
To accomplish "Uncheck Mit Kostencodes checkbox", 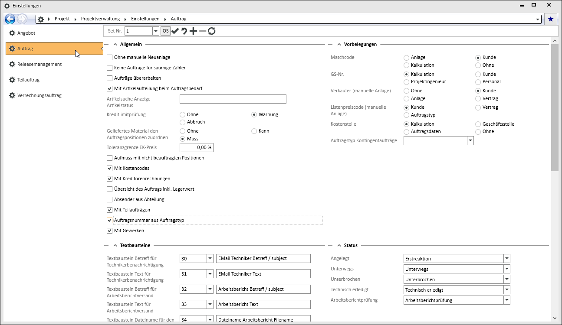I will 110,168.
